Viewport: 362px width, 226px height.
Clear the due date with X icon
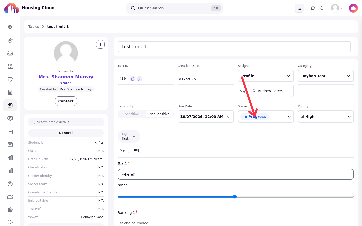pos(228,117)
